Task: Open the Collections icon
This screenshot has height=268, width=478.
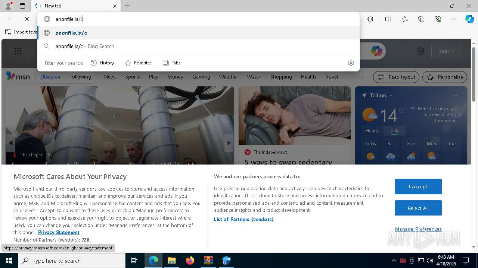Action: point(421,19)
